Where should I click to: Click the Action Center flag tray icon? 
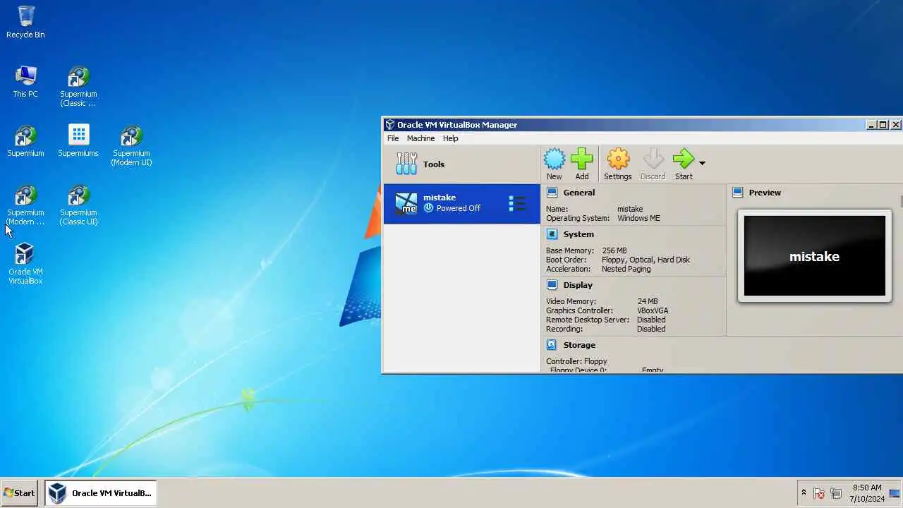coord(819,493)
